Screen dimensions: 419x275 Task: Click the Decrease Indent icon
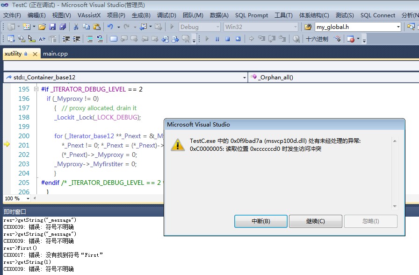(x=66, y=39)
